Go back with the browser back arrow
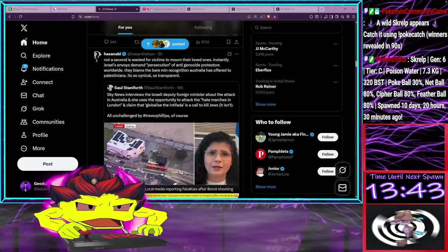The width and height of the screenshot is (448, 252). [x=9, y=16]
